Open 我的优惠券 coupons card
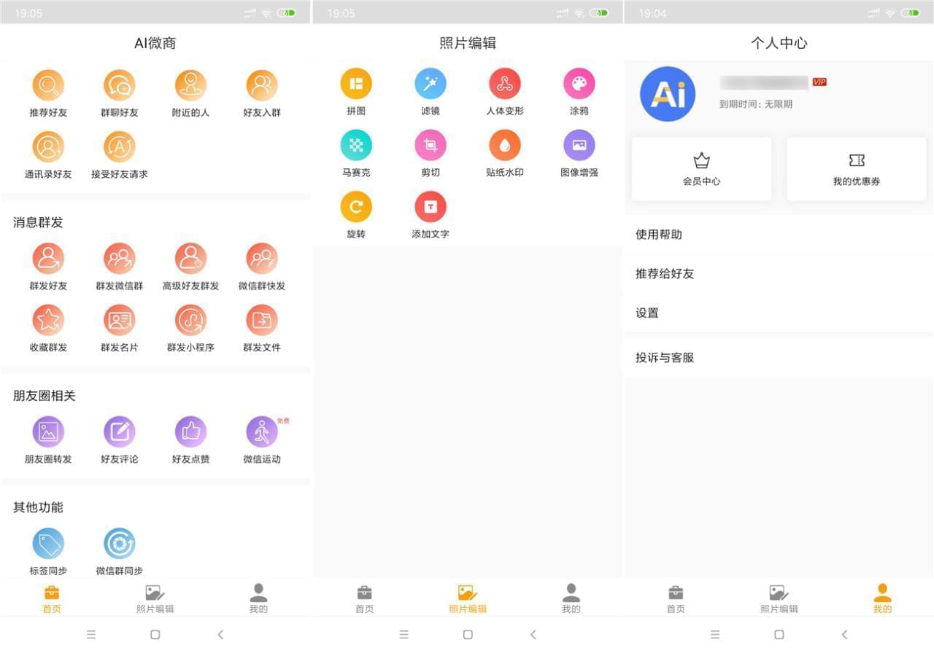The height and width of the screenshot is (653, 934). pos(857,169)
